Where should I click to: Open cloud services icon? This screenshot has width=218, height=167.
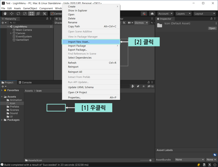coord(152,13)
